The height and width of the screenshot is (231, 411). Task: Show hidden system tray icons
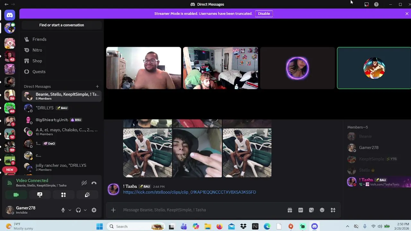tap(347, 227)
